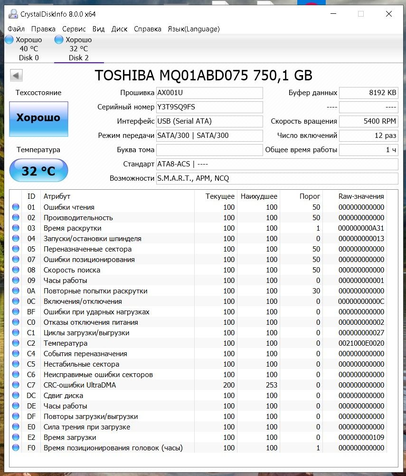Click the Часы работы row with ID 09
This screenshot has height=476, width=406.
[x=198, y=281]
